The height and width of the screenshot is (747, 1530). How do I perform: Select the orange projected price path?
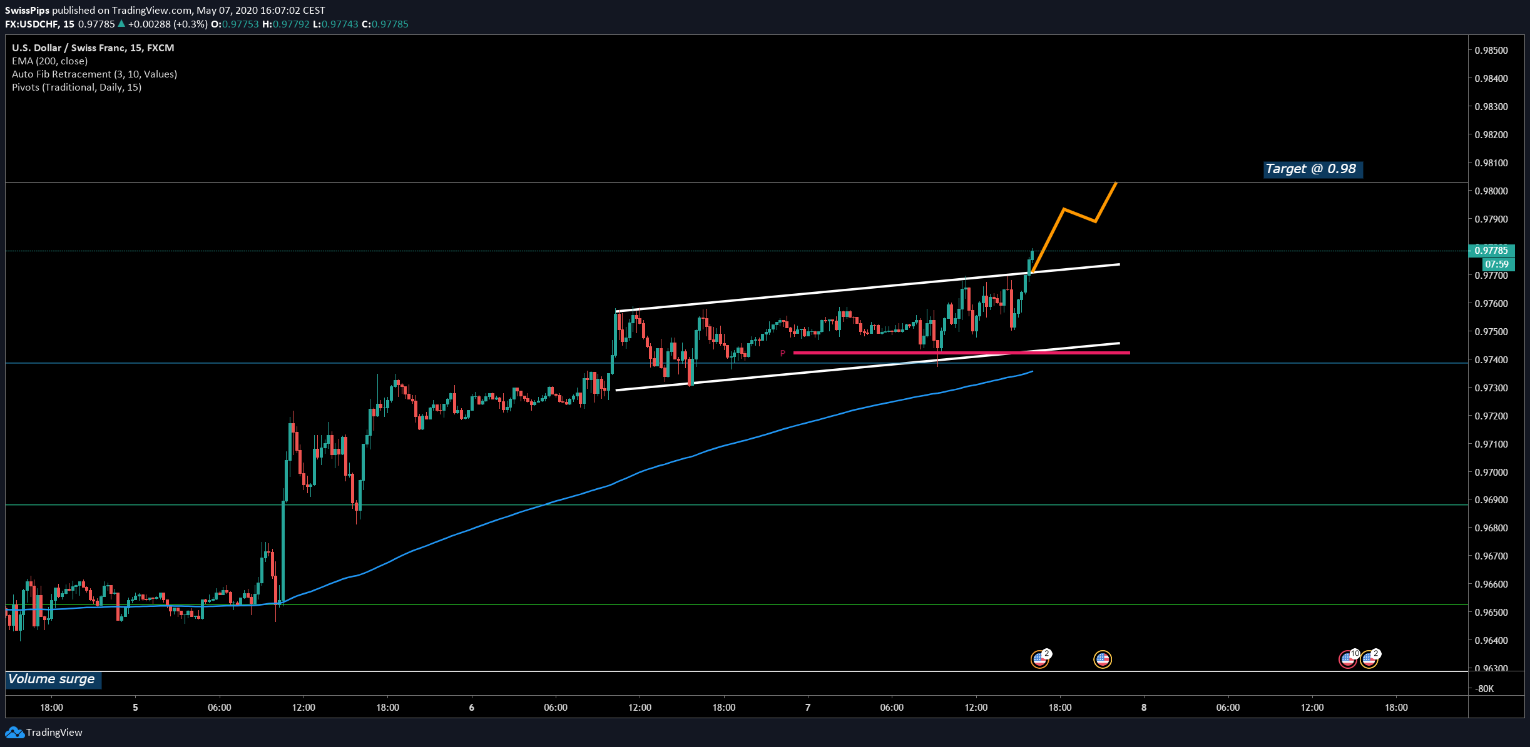point(1064,209)
